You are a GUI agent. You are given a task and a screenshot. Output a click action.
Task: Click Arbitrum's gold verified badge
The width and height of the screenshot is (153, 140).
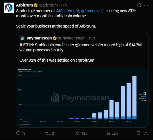(36, 5)
